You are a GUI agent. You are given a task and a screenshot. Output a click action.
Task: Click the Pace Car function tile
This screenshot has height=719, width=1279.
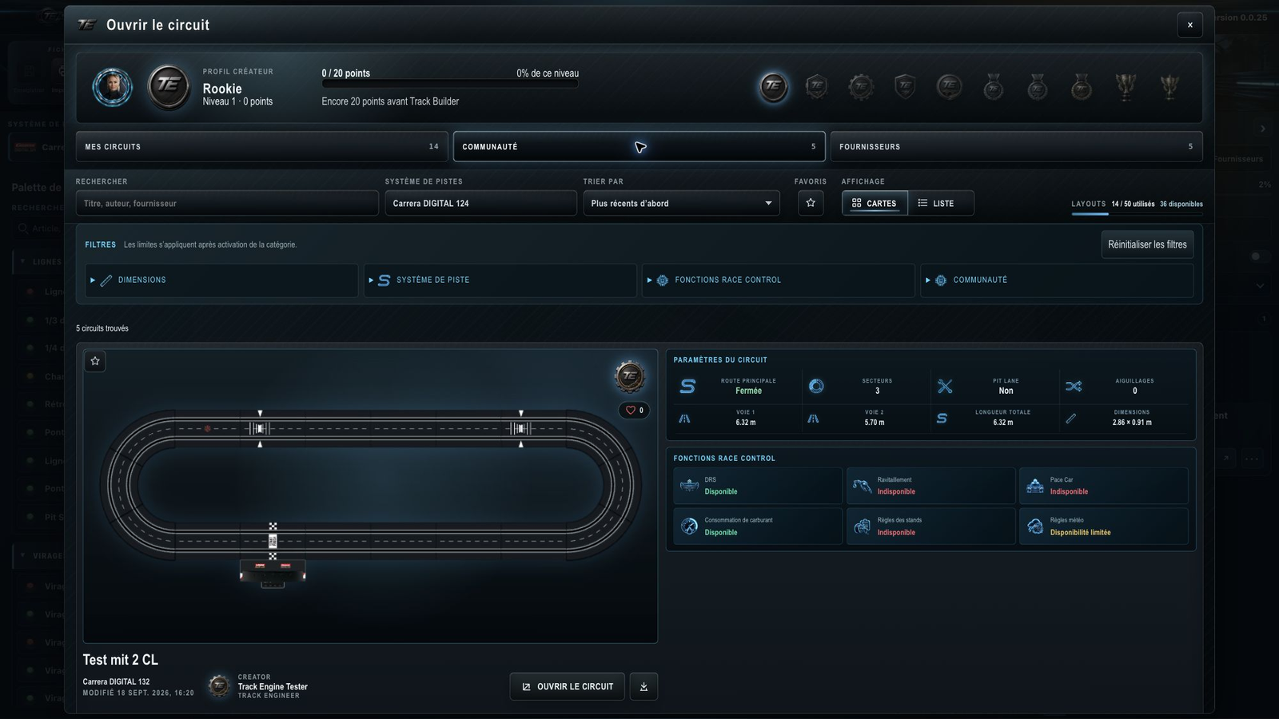(x=1103, y=486)
